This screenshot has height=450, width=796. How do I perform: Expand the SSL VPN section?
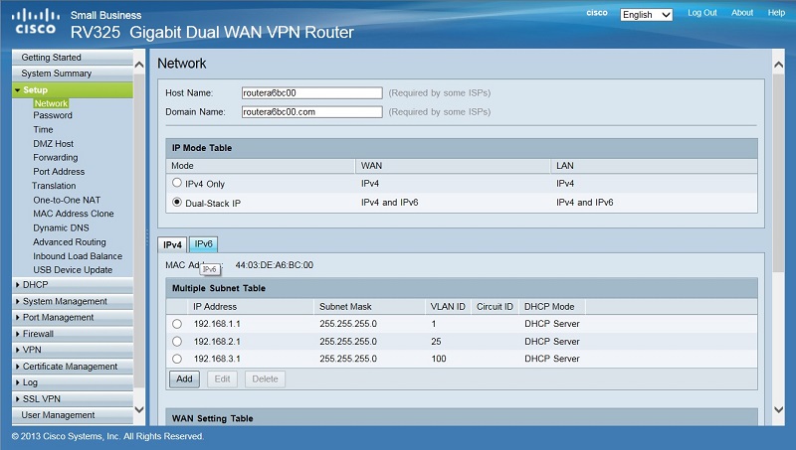click(73, 398)
